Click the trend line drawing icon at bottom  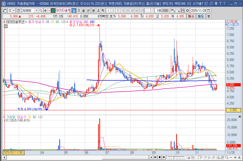[x=214, y=158]
